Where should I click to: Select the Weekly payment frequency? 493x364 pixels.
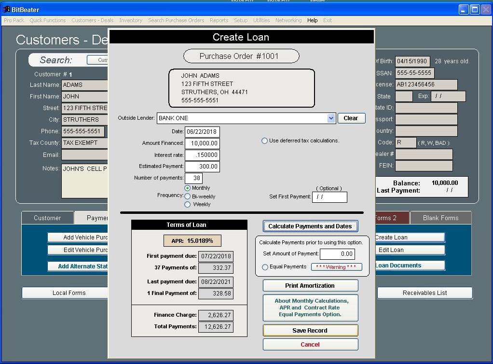(188, 204)
